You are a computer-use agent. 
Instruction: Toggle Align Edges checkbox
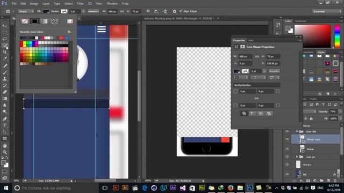pos(181,11)
